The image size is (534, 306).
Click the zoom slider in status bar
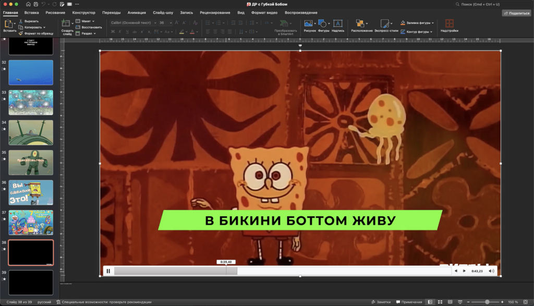click(486, 302)
